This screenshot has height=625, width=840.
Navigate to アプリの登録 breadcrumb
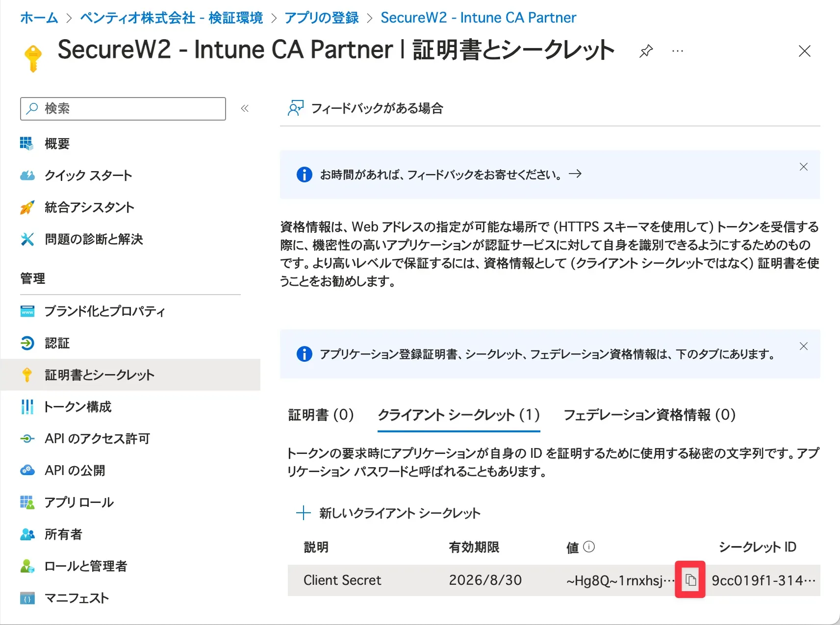point(322,18)
